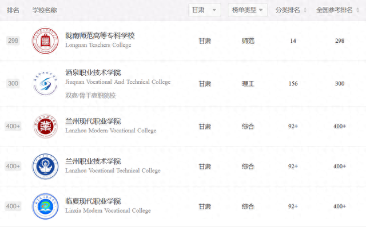Click 综合 type for 兰州职业技术学院
Image resolution: width=366 pixels, height=227 pixels.
(248, 167)
